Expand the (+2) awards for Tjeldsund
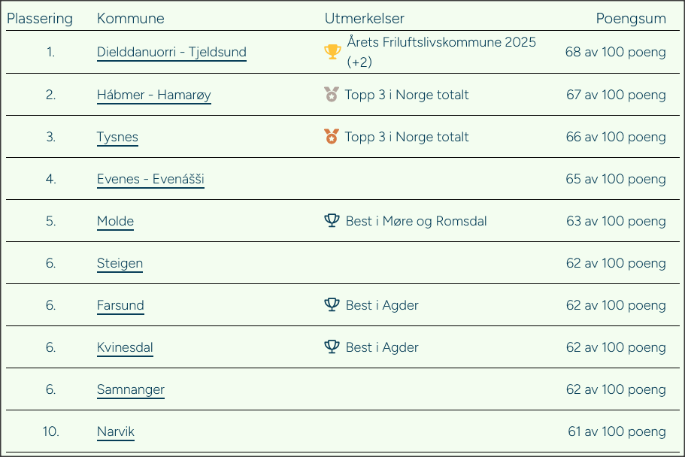Image resolution: width=685 pixels, height=457 pixels. point(359,62)
